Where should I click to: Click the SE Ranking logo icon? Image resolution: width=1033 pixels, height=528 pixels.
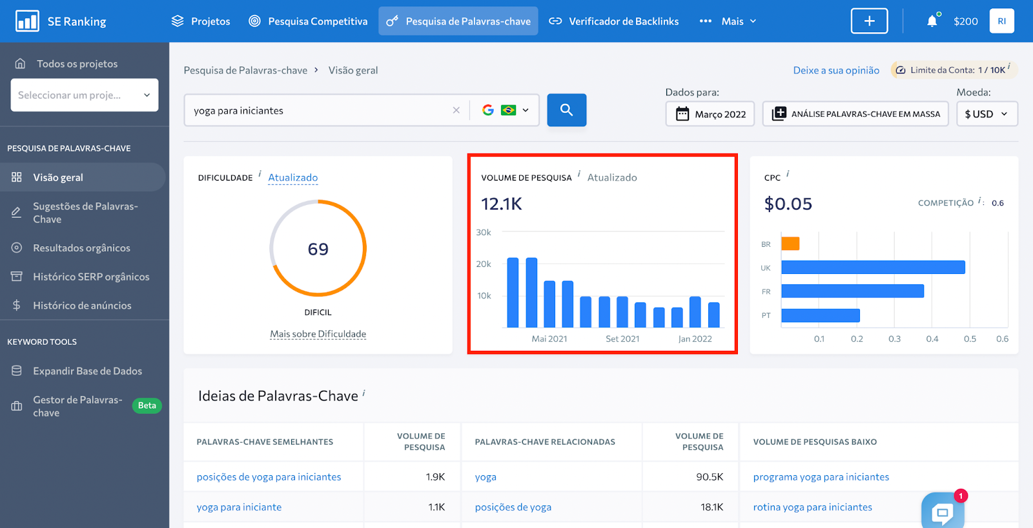(27, 21)
